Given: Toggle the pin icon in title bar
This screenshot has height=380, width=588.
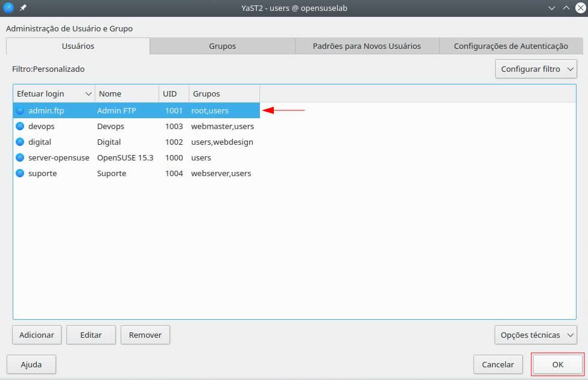Looking at the screenshot, I should point(23,8).
